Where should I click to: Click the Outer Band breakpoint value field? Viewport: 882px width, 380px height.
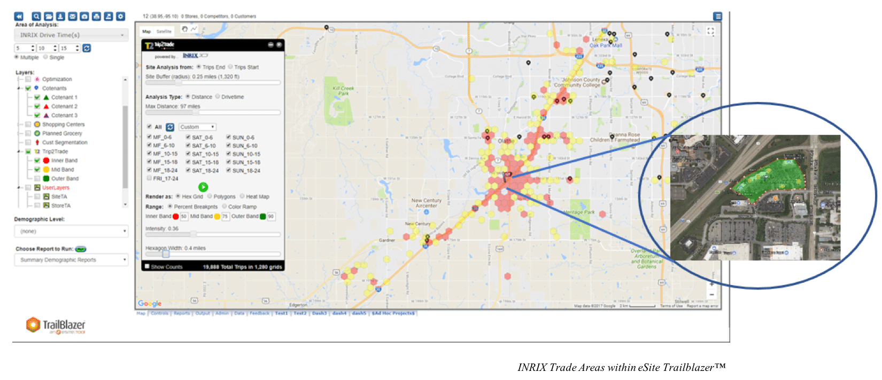(x=271, y=216)
